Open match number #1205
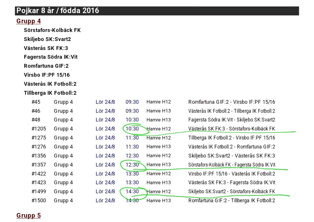 click(39, 129)
